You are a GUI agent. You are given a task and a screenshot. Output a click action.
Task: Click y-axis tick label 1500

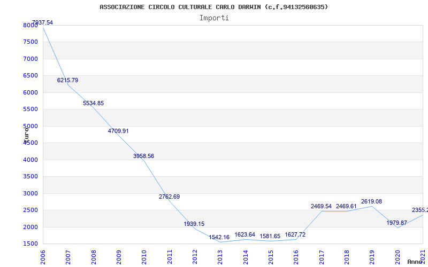(x=30, y=244)
